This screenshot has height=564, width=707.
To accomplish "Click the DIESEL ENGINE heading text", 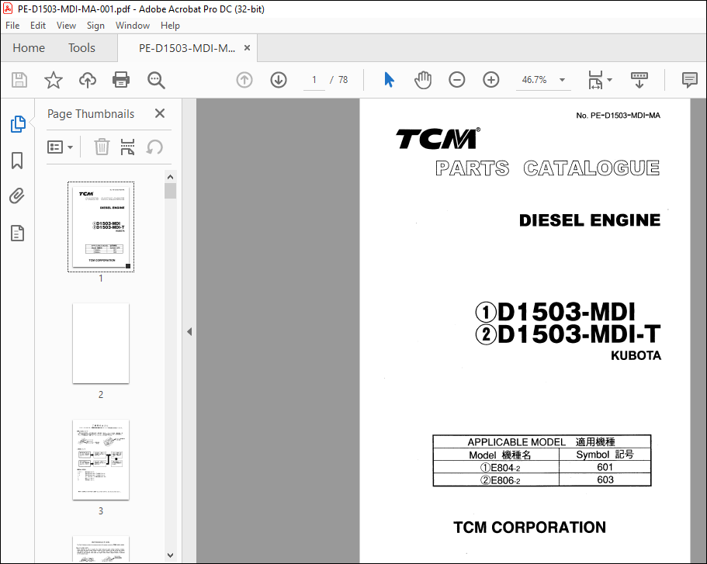I will coord(590,220).
